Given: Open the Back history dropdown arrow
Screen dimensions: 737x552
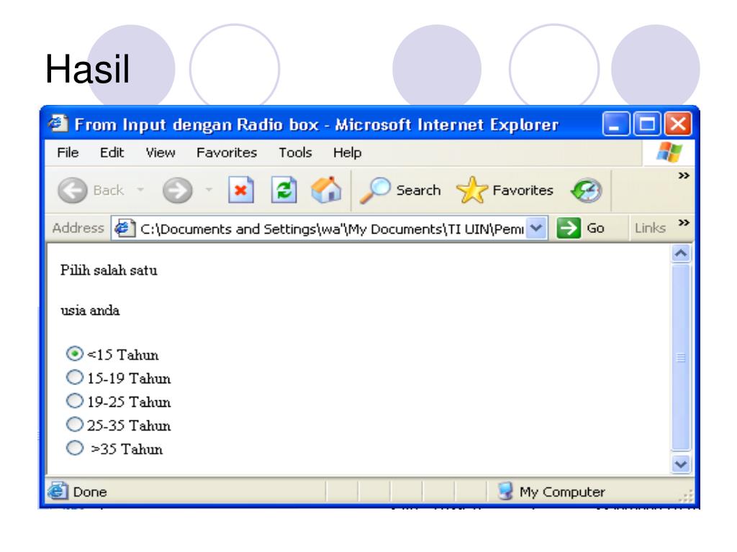Looking at the screenshot, I should [140, 190].
